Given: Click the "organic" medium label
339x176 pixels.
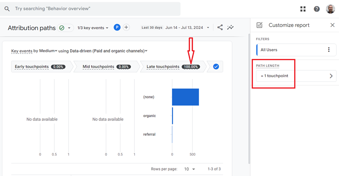Looking at the screenshot, I should point(150,116).
